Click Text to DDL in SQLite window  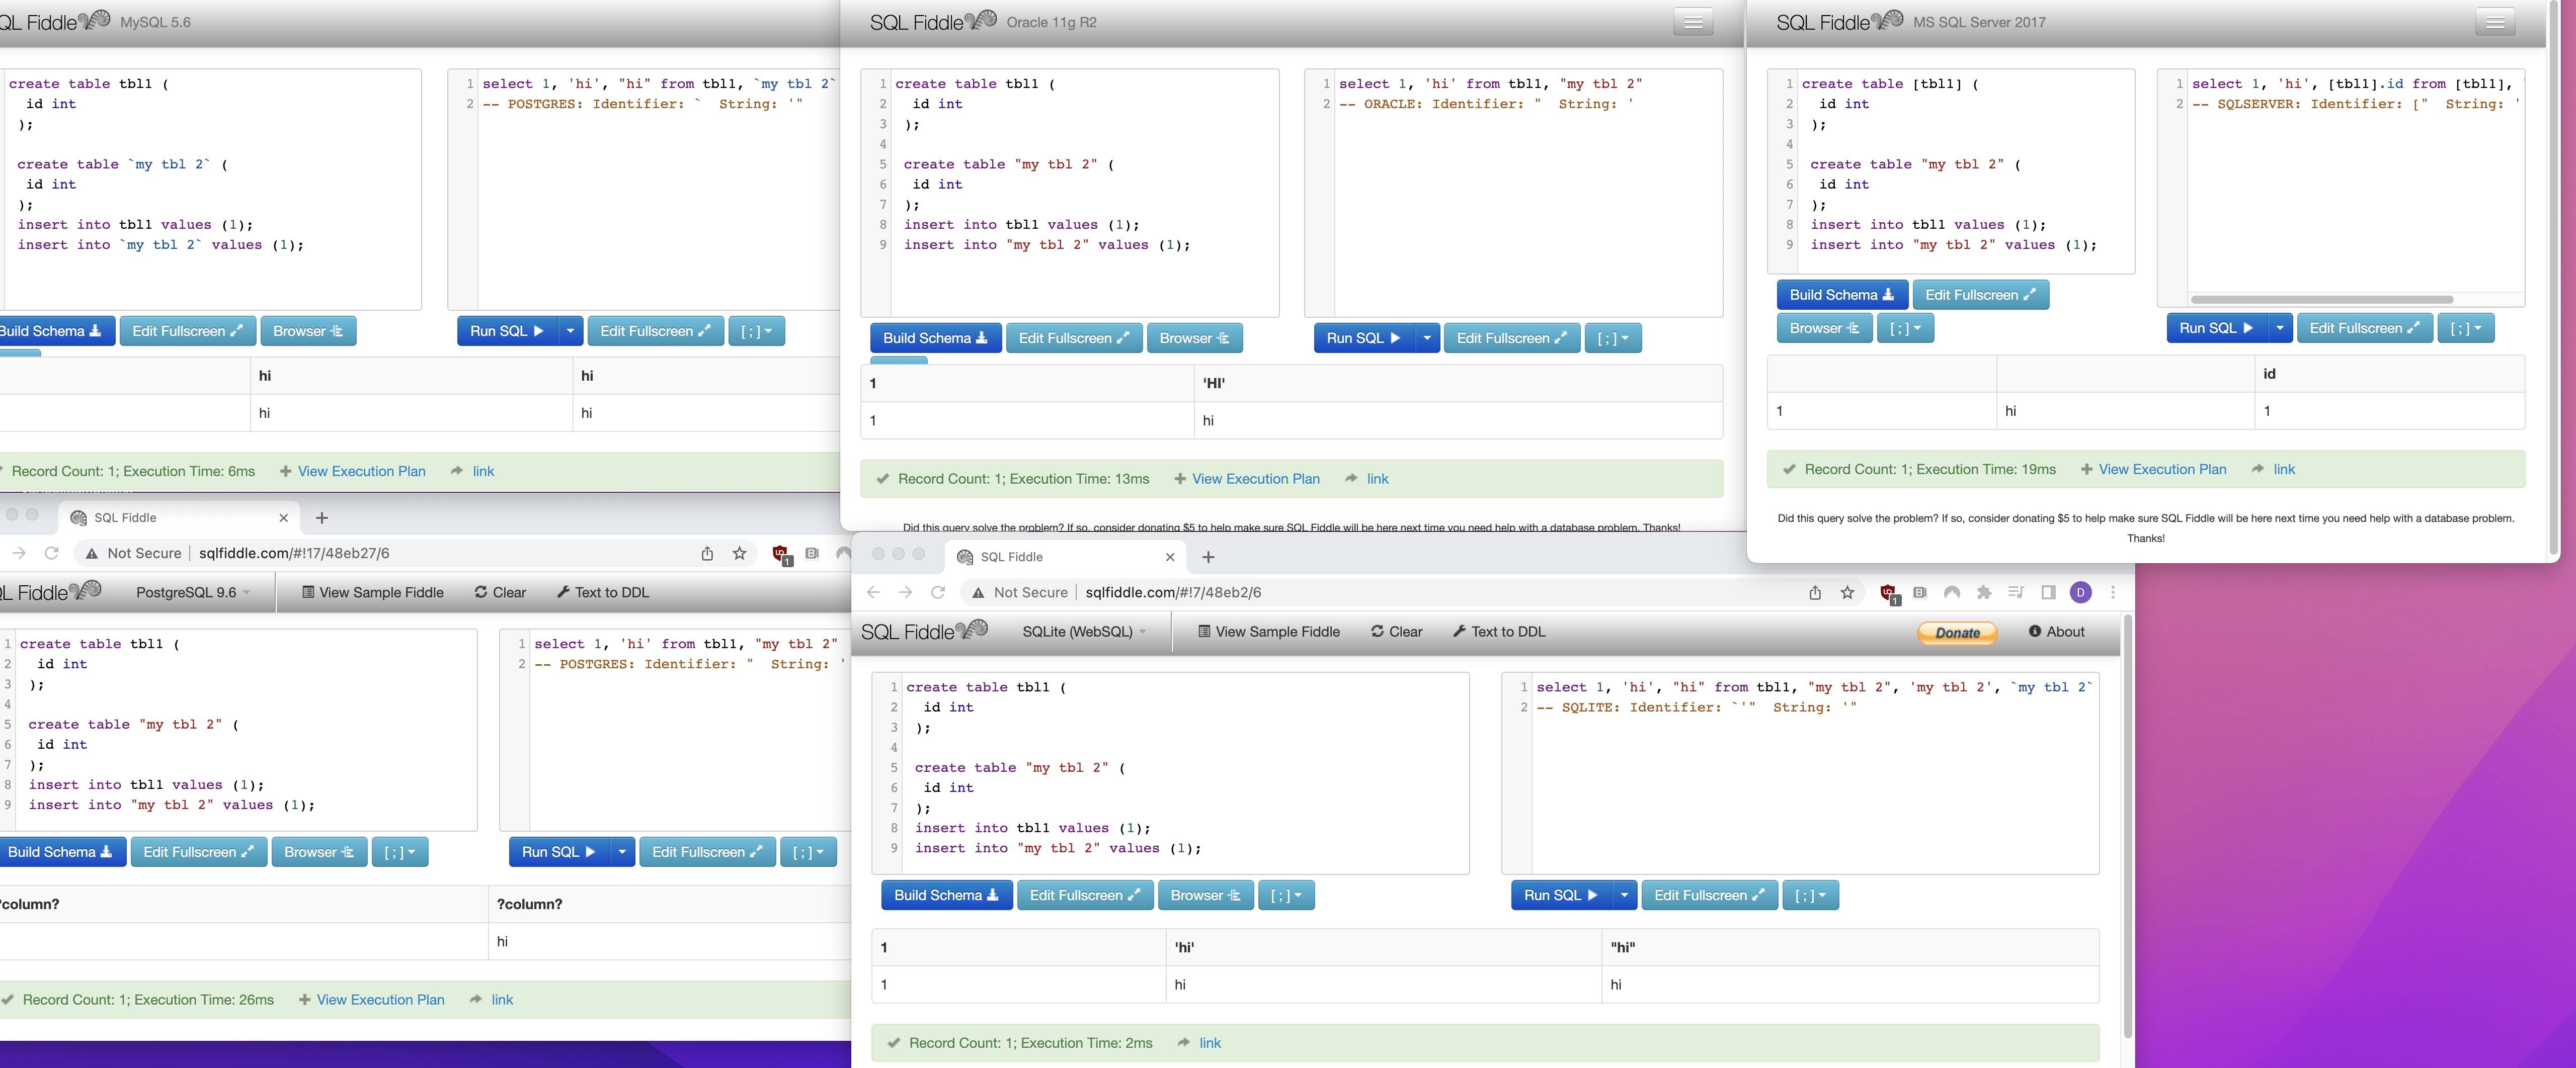tap(1498, 632)
